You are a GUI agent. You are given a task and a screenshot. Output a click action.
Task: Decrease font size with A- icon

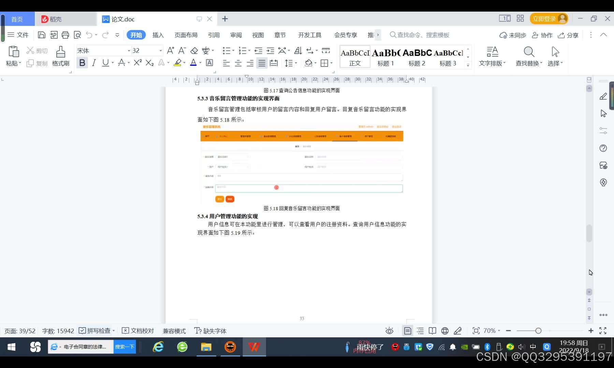182,51
